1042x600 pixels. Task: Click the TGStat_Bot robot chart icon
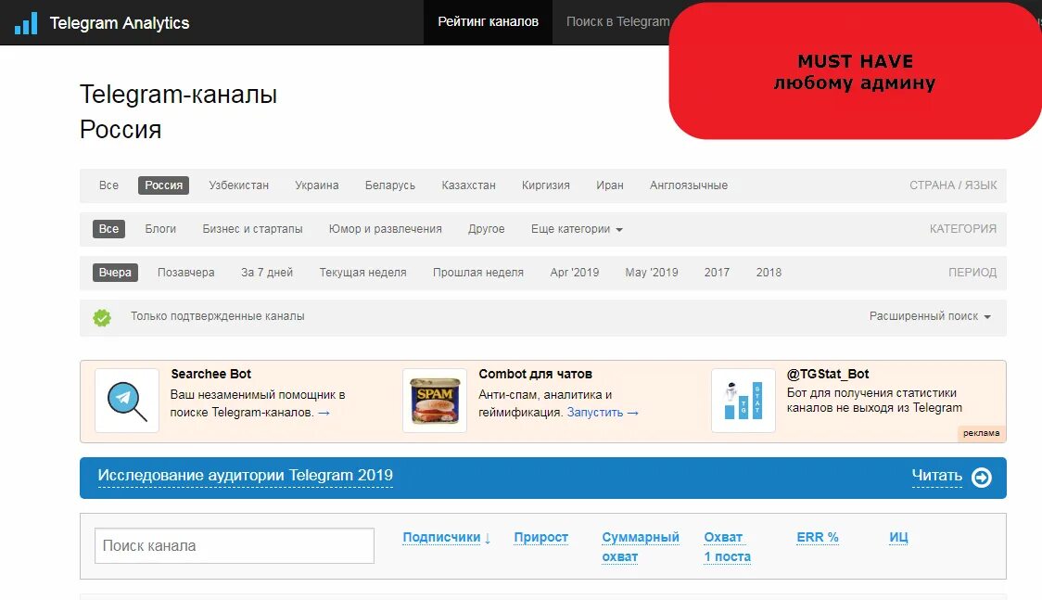click(743, 401)
